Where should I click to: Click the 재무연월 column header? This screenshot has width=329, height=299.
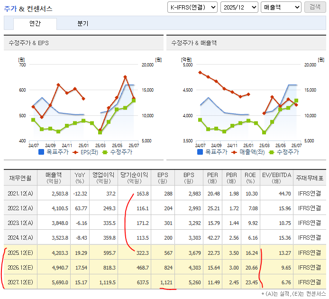(20, 178)
